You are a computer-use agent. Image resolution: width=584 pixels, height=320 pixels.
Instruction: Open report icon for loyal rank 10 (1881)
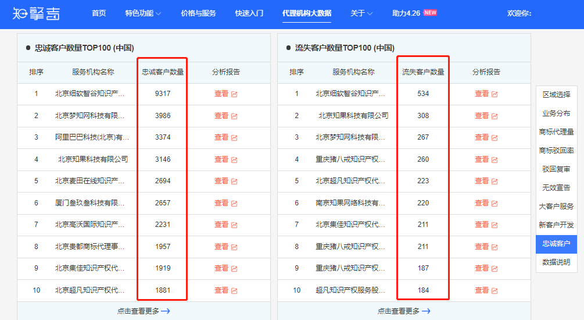tap(234, 290)
